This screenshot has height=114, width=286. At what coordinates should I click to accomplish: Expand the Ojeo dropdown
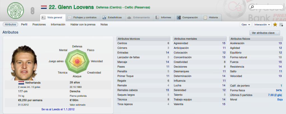pos(246,25)
